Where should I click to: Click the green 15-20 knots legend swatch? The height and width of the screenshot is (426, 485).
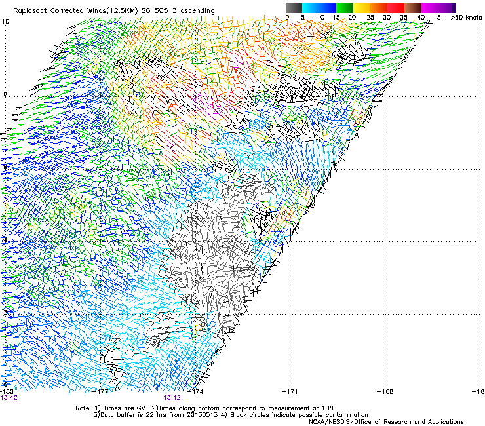(345, 8)
